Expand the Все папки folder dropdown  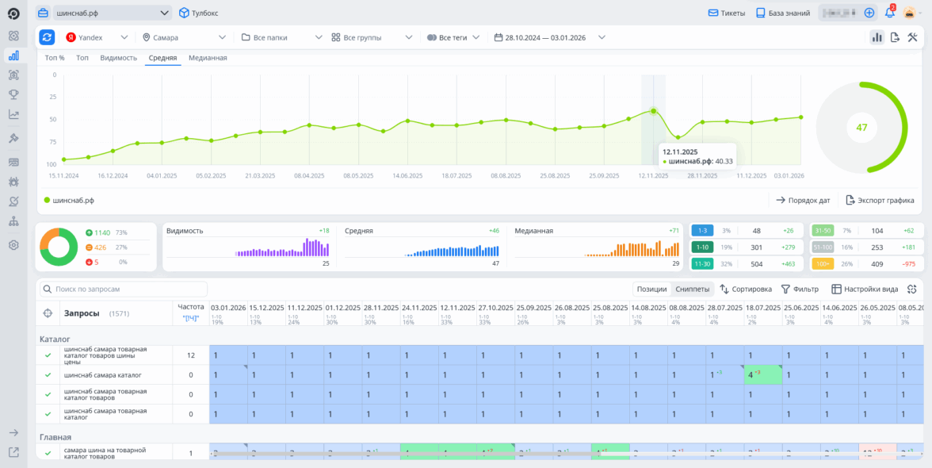pos(281,37)
